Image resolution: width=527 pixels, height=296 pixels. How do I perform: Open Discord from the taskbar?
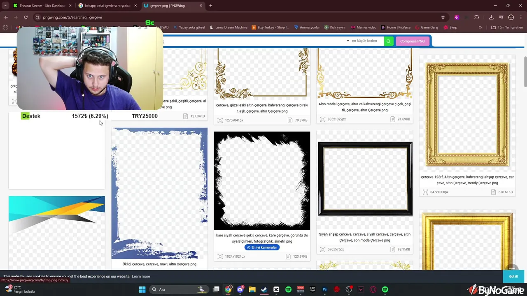tap(240, 289)
